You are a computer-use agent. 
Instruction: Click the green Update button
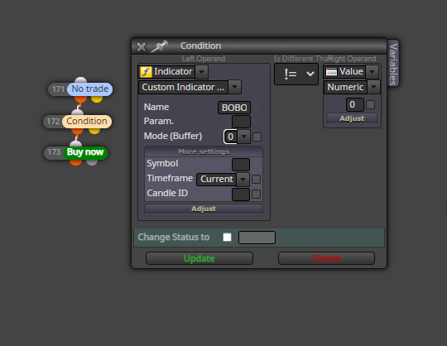pyautogui.click(x=199, y=258)
